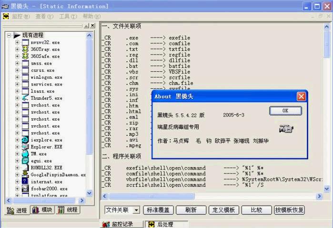Screen dimensions: 333x228
Task: Open the 工具(T) menu
Action: point(68,16)
